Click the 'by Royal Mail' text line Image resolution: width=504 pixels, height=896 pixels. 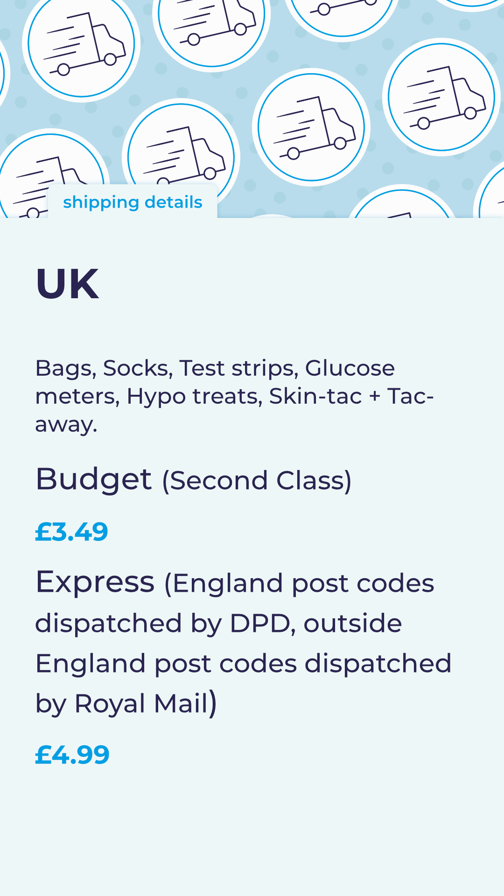coord(126,704)
